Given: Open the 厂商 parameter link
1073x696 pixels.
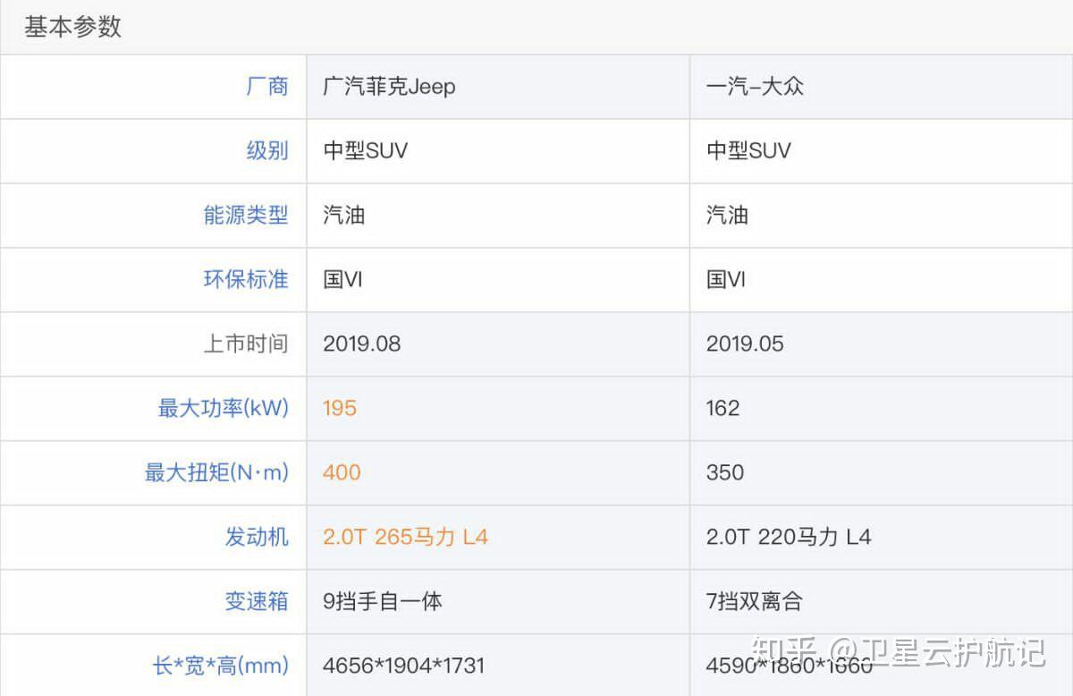Looking at the screenshot, I should tap(266, 87).
